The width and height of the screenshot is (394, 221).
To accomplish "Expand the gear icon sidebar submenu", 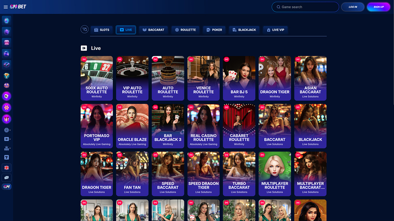I will pyautogui.click(x=7, y=130).
